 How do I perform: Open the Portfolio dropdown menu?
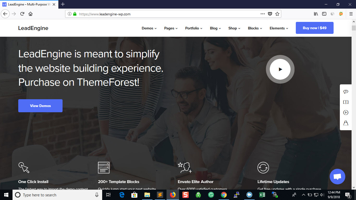[194, 28]
